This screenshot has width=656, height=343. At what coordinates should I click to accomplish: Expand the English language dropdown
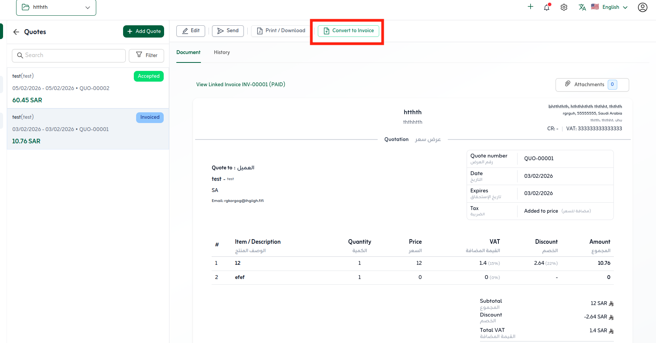click(x=615, y=7)
